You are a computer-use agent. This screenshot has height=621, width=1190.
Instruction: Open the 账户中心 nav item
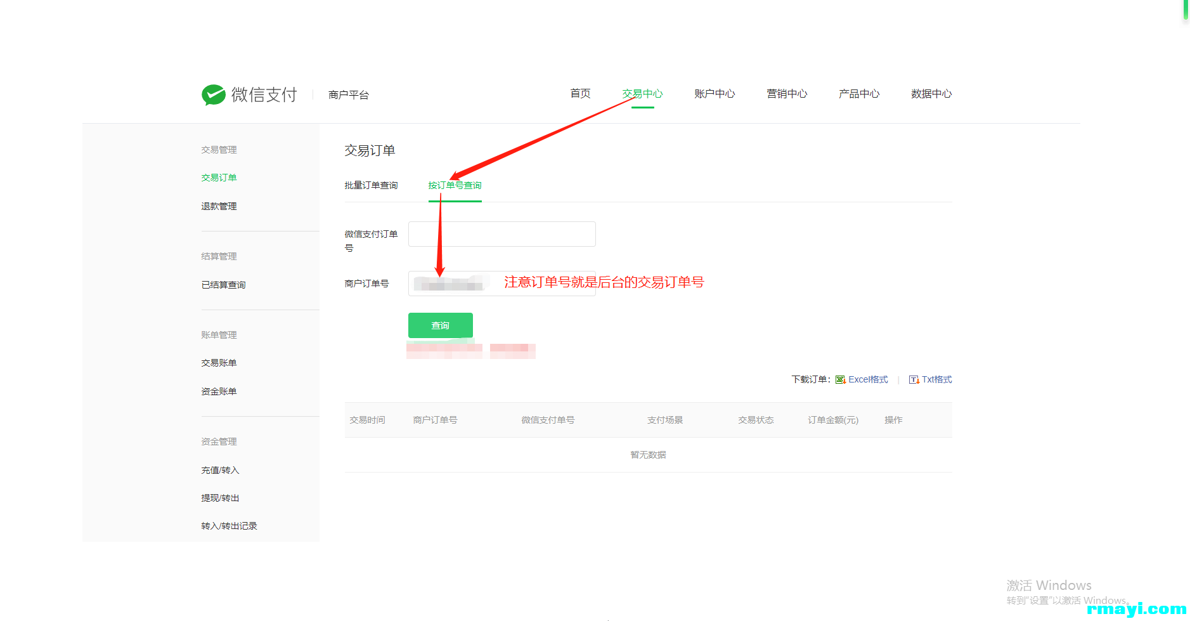click(x=715, y=94)
